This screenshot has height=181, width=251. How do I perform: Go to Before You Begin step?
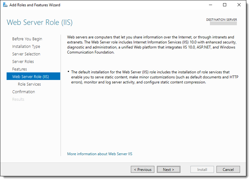(27, 39)
